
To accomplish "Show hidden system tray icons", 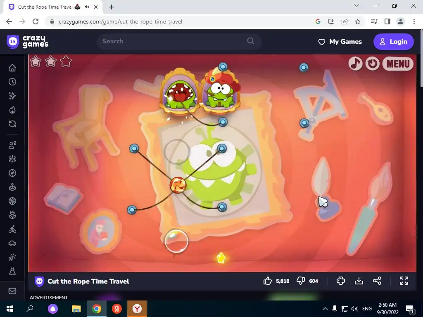I will point(325,309).
